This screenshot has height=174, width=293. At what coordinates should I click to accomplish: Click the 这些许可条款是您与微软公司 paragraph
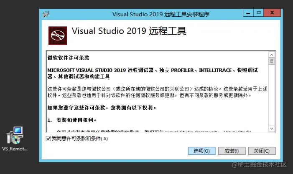[157, 92]
